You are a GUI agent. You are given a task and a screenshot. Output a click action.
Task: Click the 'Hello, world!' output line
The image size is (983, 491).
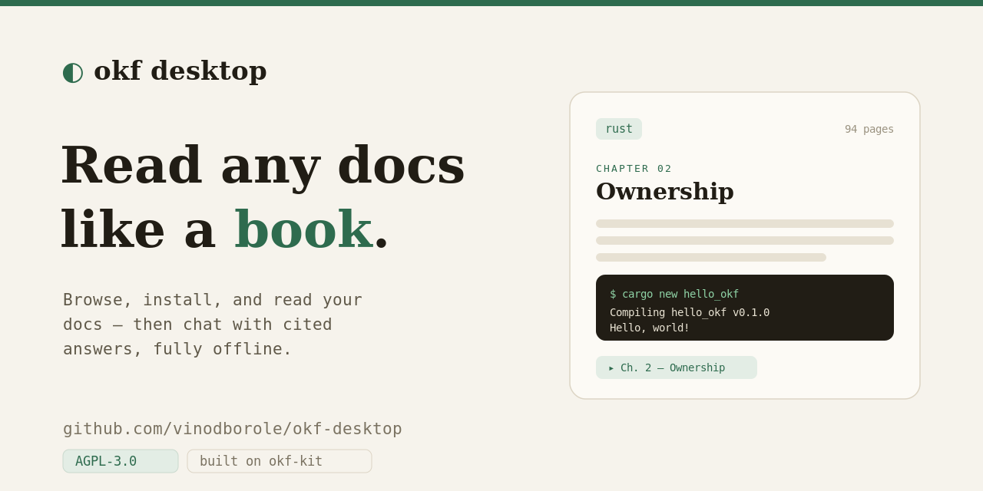[650, 328]
